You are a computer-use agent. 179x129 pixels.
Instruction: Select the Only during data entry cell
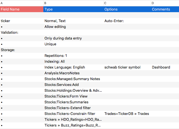(x=73, y=38)
